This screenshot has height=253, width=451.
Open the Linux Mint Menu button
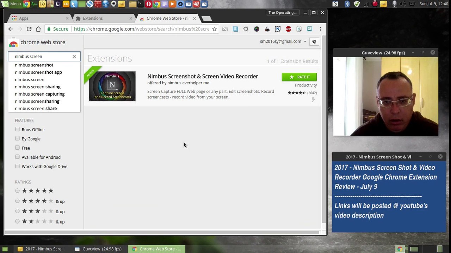point(11,4)
